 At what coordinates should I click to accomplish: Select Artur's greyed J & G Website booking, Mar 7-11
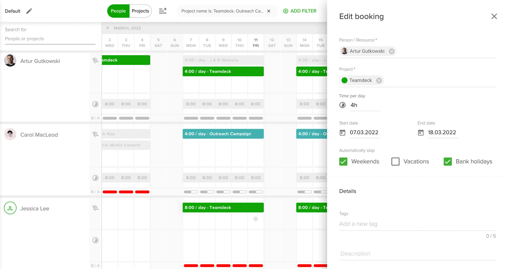pyautogui.click(x=223, y=60)
